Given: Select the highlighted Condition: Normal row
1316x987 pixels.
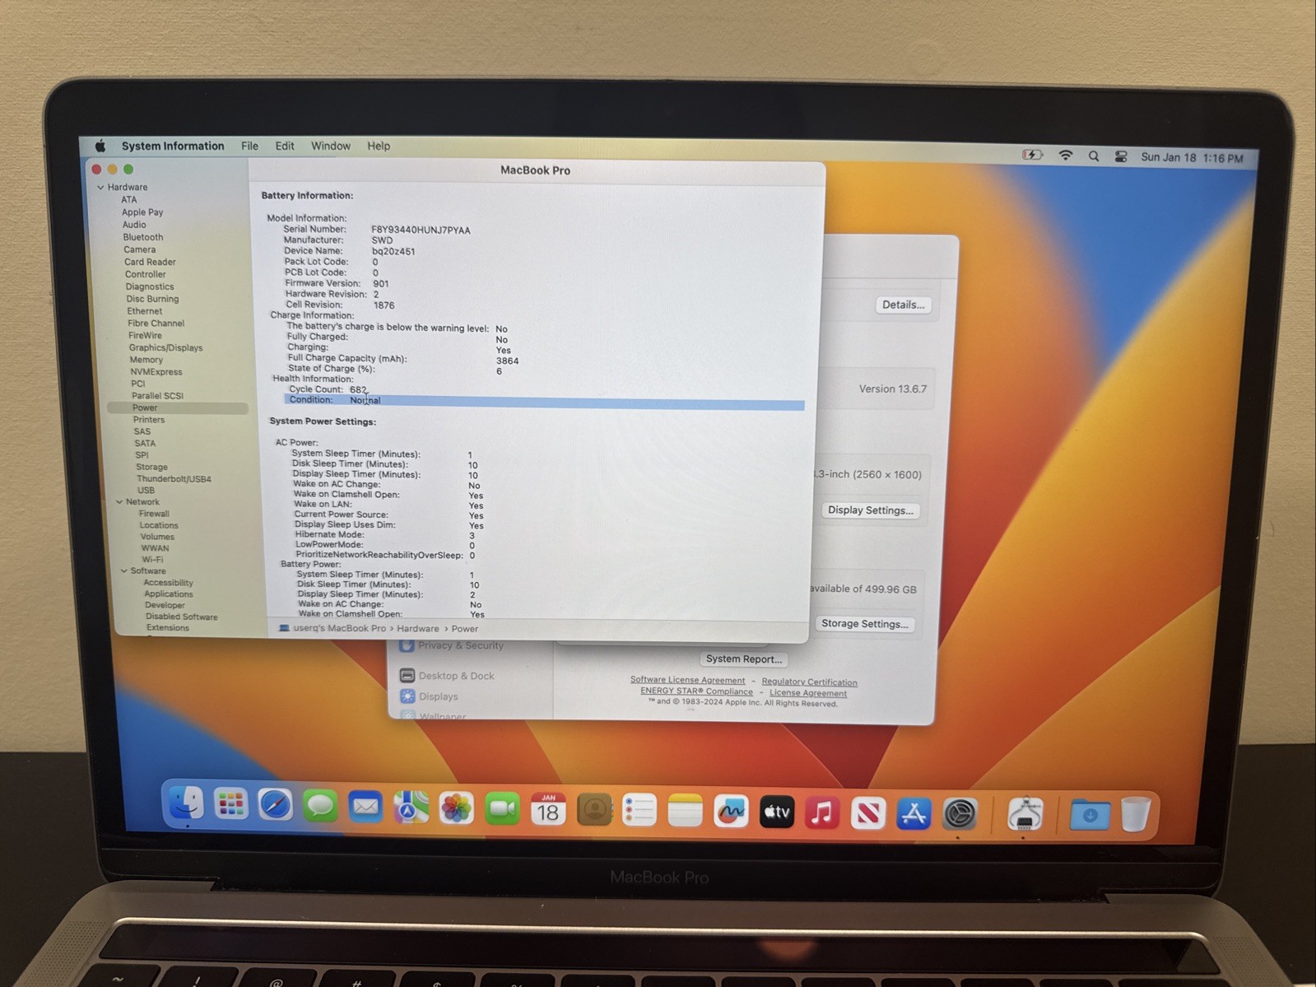Looking at the screenshot, I should point(544,402).
